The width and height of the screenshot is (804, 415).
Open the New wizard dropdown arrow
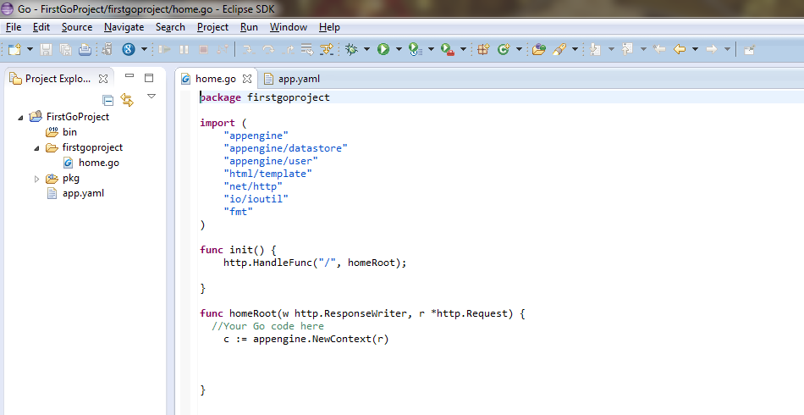[30, 49]
